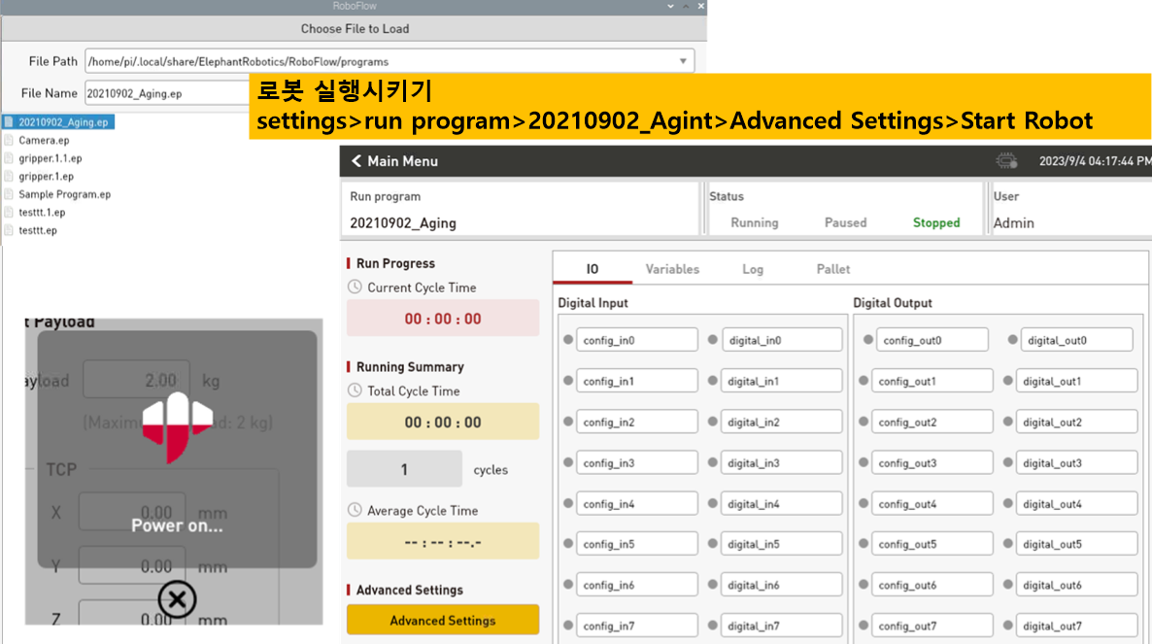Toggle the digital_in5 indicator dot
This screenshot has width=1152, height=644.
click(x=713, y=544)
